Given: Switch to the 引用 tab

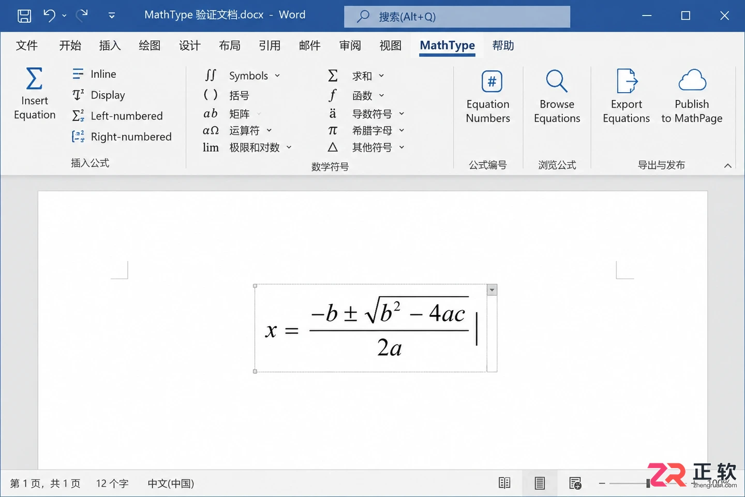Looking at the screenshot, I should click(270, 46).
